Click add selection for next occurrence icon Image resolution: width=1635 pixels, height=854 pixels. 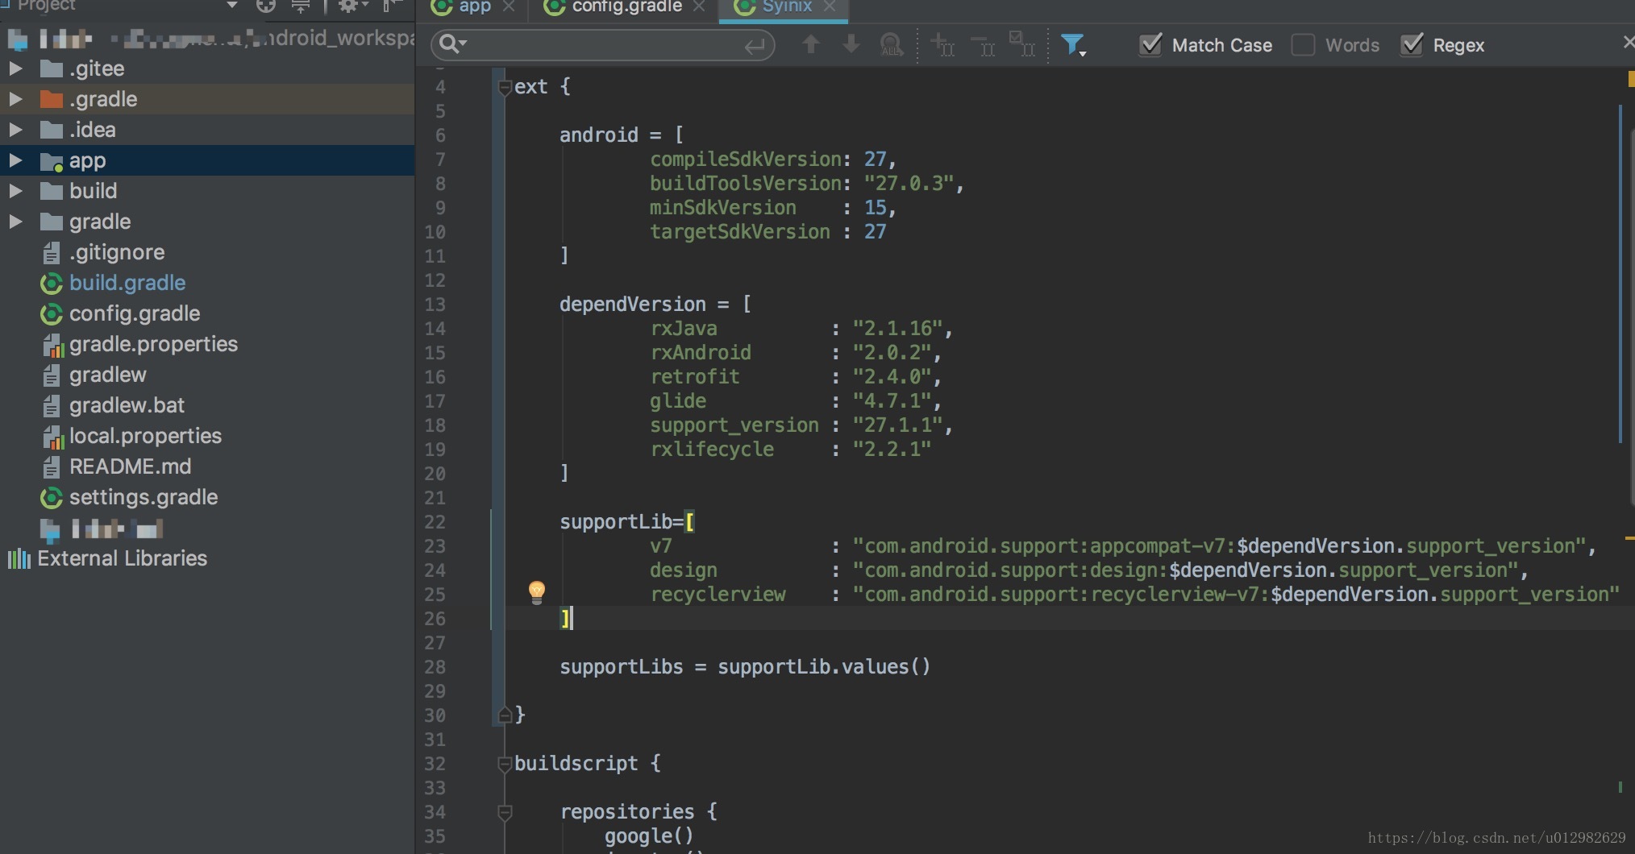(942, 44)
